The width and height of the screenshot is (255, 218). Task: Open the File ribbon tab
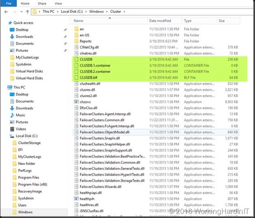coord(9,4)
